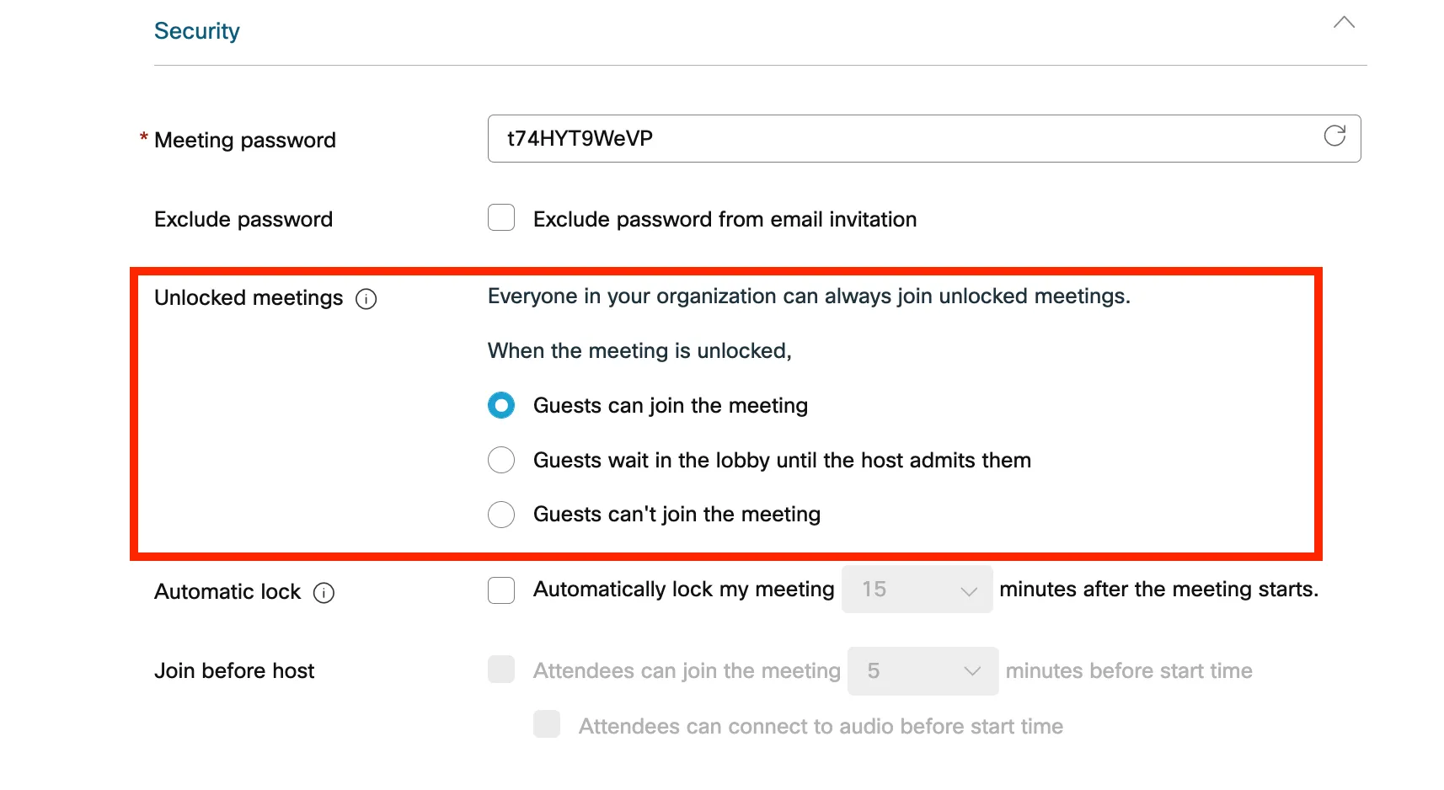Select Guests wait in the lobby option
The width and height of the screenshot is (1444, 790).
(501, 460)
